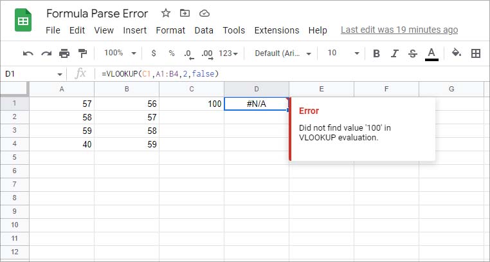Click the undo arrow
This screenshot has height=262, width=490.
[28, 53]
